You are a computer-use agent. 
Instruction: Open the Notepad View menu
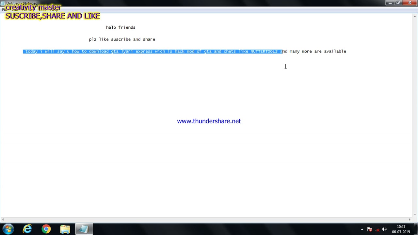click(x=42, y=10)
